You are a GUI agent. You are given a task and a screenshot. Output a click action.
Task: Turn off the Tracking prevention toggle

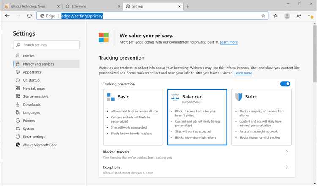[x=285, y=84]
